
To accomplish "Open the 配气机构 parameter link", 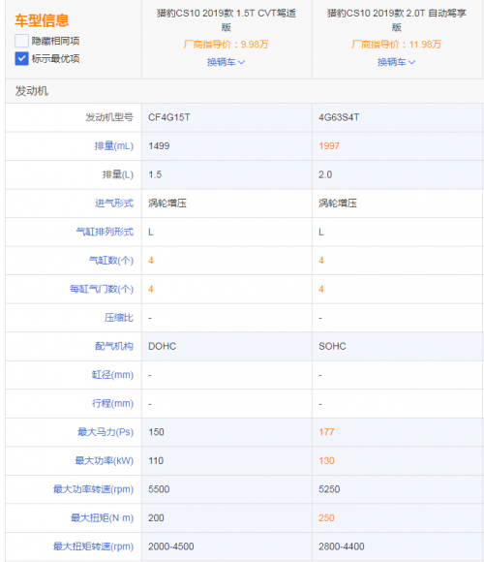I will click(x=114, y=346).
